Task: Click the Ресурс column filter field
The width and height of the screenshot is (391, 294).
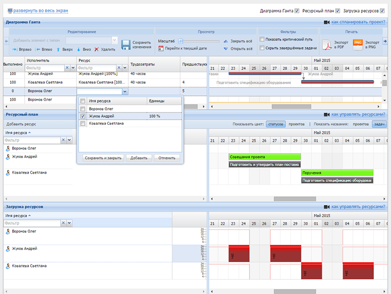Action: 98,68
